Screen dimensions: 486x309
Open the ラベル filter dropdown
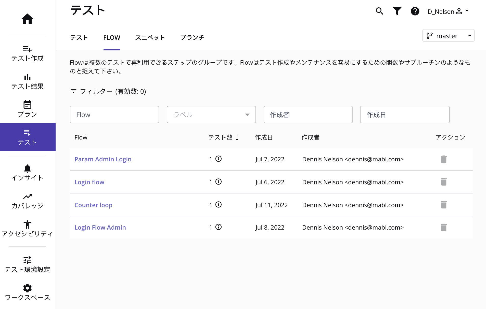click(211, 115)
